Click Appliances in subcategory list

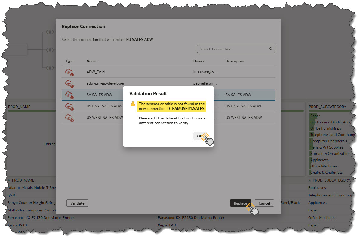coord(319,160)
